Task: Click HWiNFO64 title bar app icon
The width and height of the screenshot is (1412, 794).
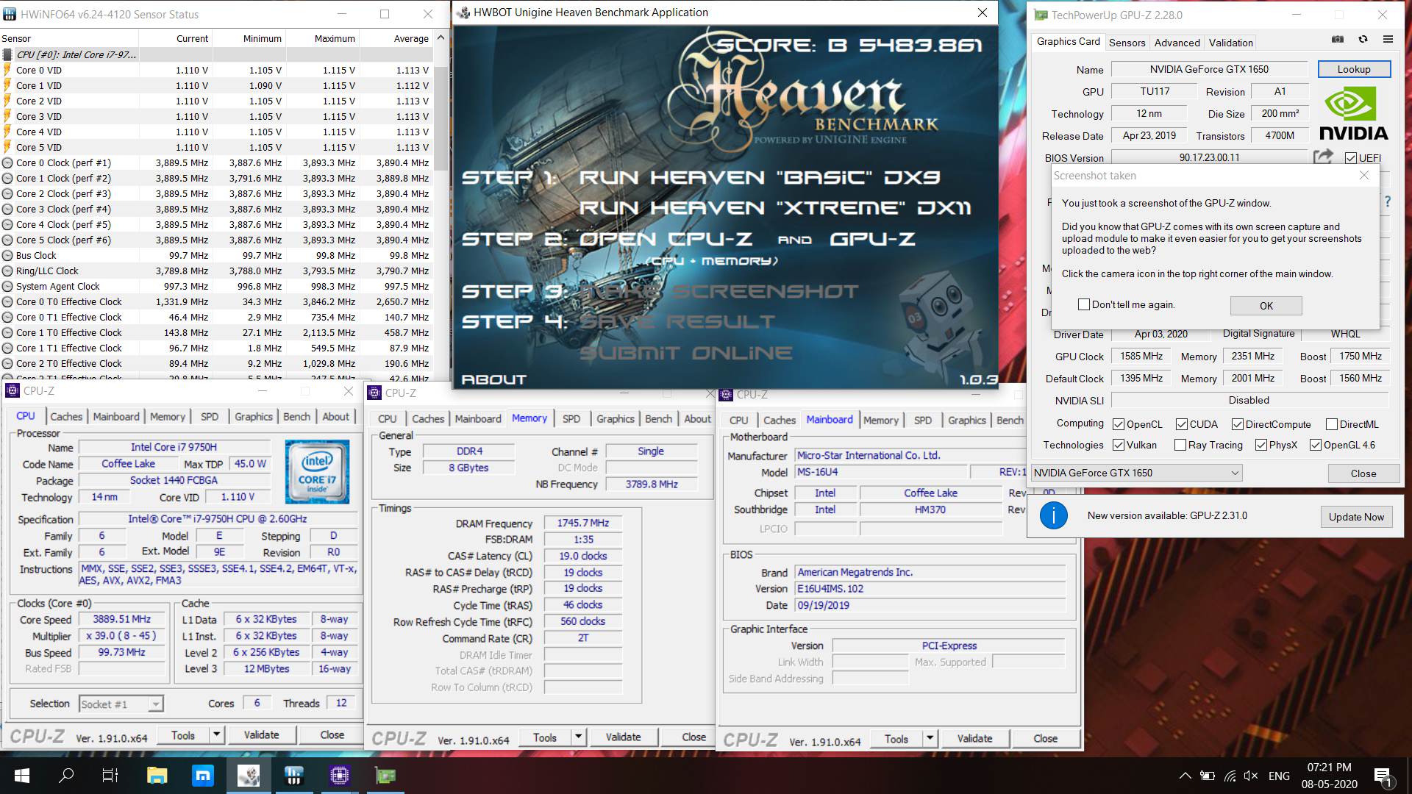Action: (10, 14)
